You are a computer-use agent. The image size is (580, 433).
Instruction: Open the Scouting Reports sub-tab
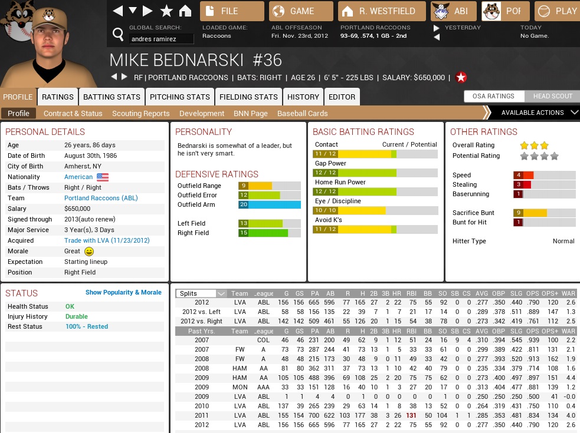point(140,114)
